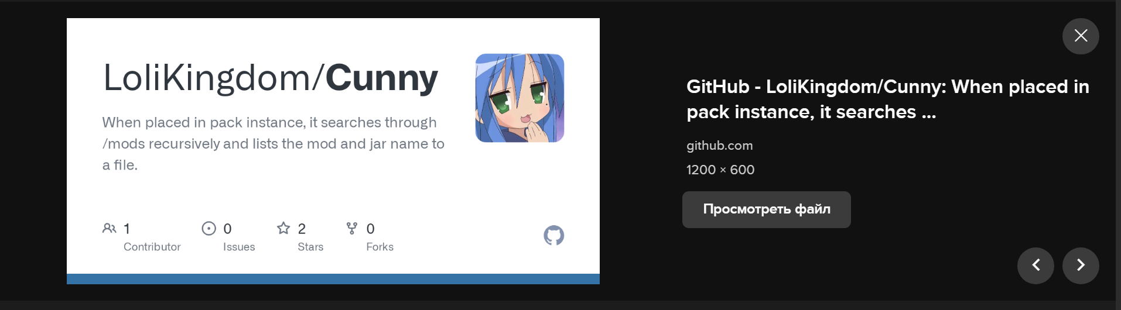This screenshot has height=310, width=1121.
Task: Click the blue-haired anime avatar image
Action: point(520,98)
